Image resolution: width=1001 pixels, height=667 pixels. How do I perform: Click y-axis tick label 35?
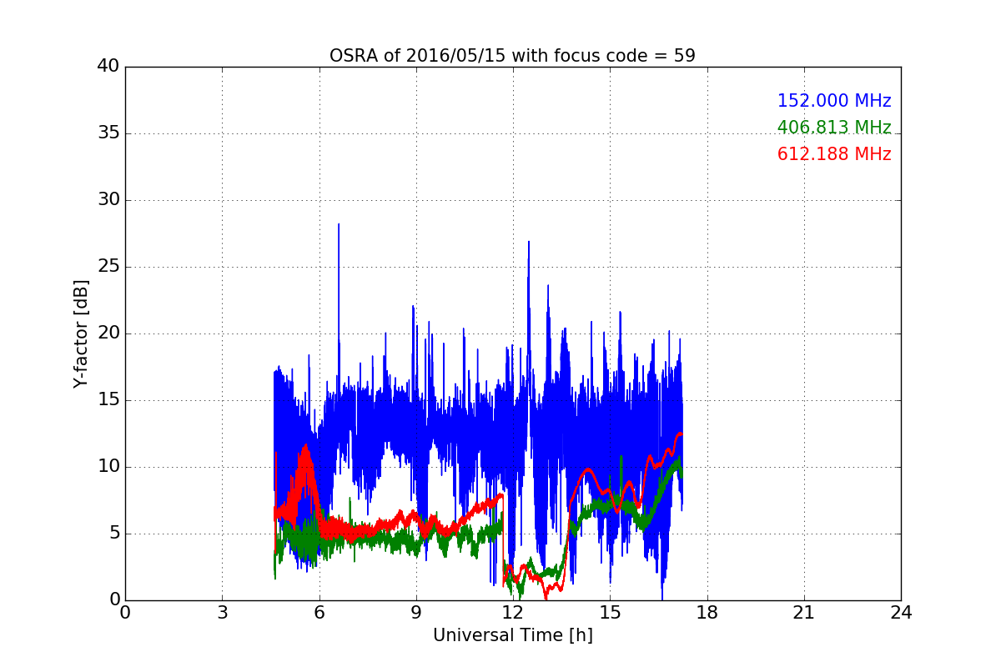tap(108, 133)
